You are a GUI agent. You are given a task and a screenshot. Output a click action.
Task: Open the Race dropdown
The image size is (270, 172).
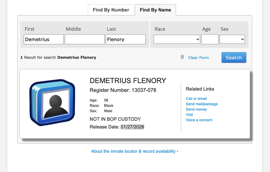pos(177,39)
